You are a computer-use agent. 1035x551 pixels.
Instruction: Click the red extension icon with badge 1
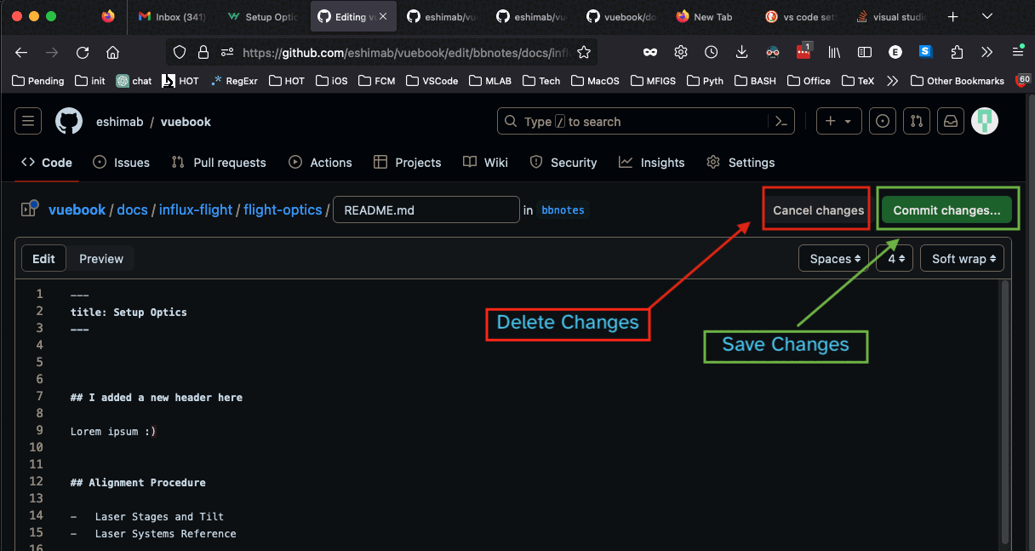tap(803, 52)
